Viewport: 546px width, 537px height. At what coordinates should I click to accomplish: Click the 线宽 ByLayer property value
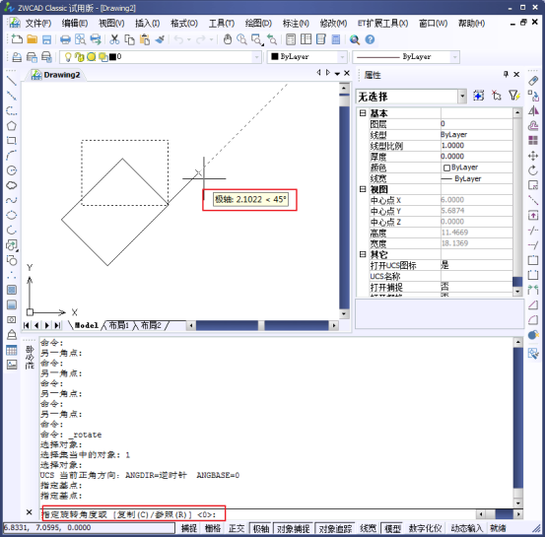[x=476, y=178]
